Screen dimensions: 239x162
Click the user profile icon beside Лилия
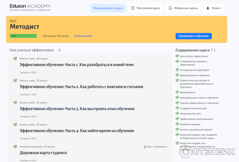tap(209, 8)
